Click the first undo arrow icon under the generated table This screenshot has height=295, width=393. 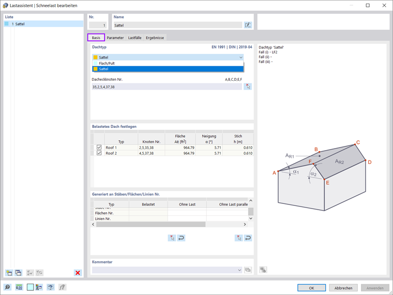tap(181, 238)
